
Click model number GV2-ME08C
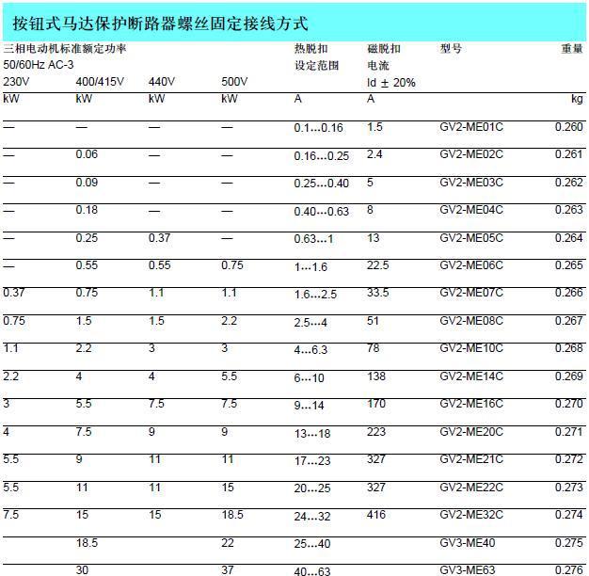coord(471,320)
